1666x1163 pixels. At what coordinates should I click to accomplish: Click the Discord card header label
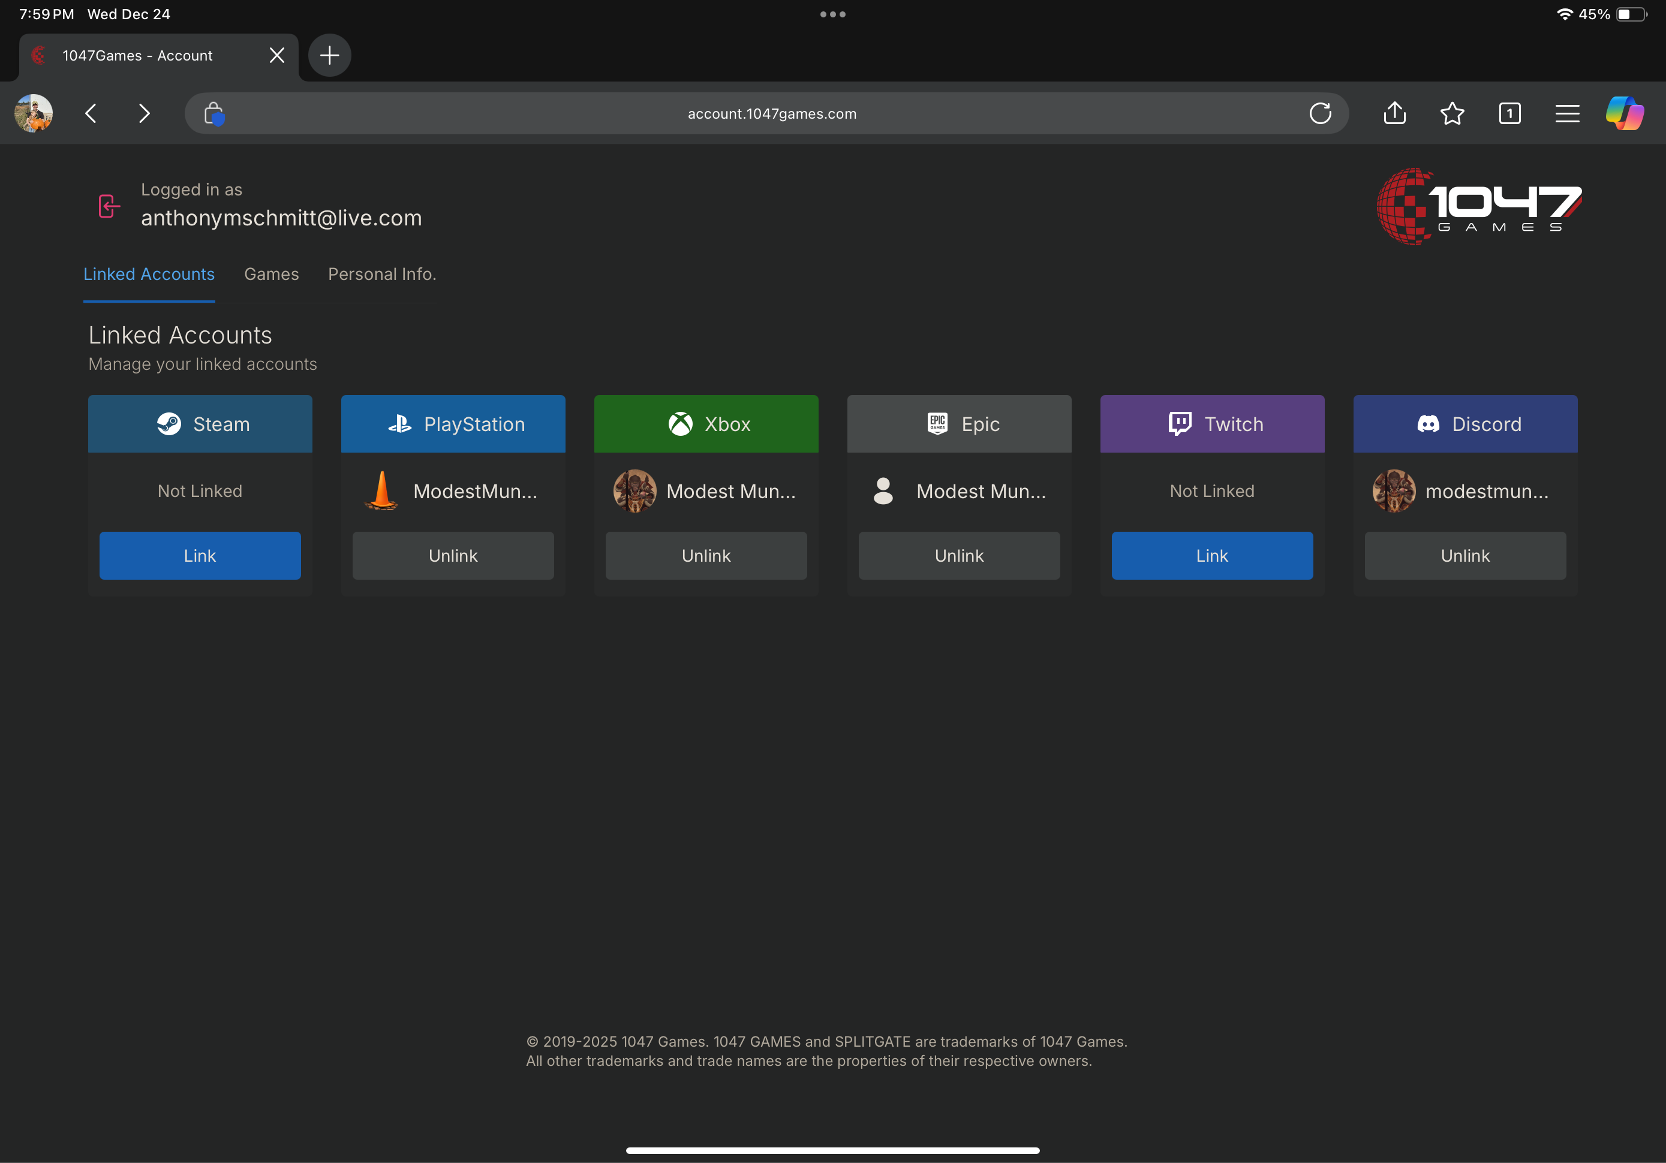tap(1487, 424)
